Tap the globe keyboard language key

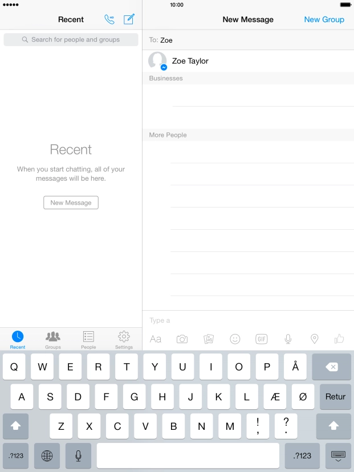pos(47,455)
